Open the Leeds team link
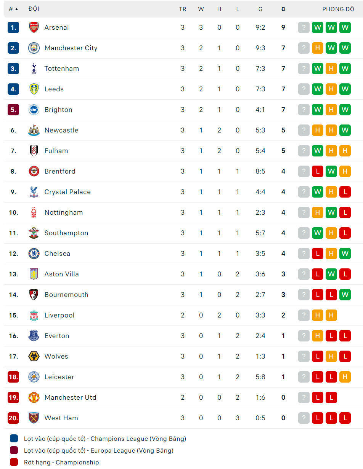363x469 pixels. click(54, 89)
